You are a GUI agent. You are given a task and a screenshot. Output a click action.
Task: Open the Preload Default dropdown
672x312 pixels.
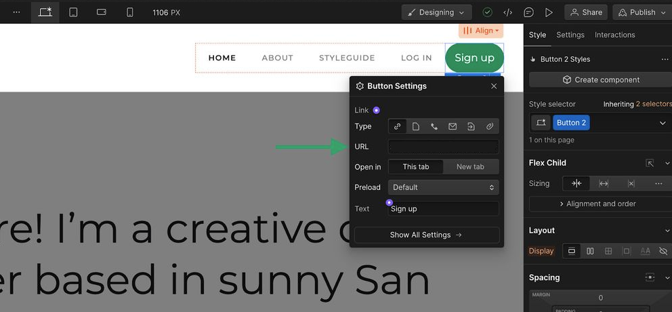tap(443, 187)
